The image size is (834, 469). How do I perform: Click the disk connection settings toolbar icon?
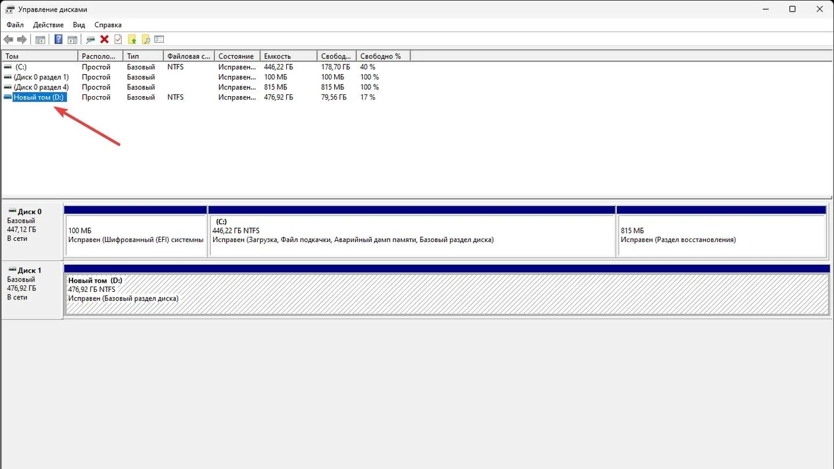point(90,39)
